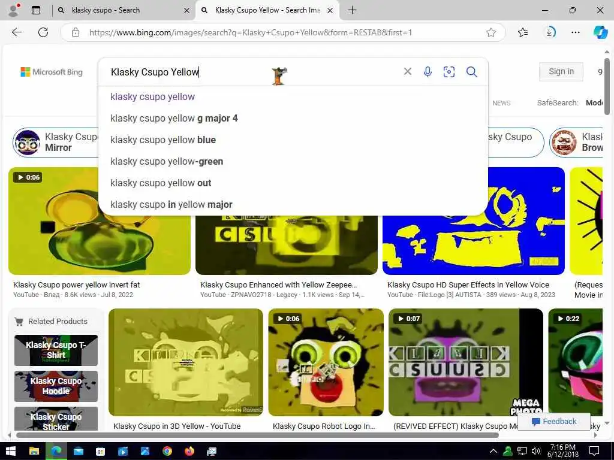The height and width of the screenshot is (460, 614).
Task: Launch Google Chrome from taskbar
Action: click(167, 452)
